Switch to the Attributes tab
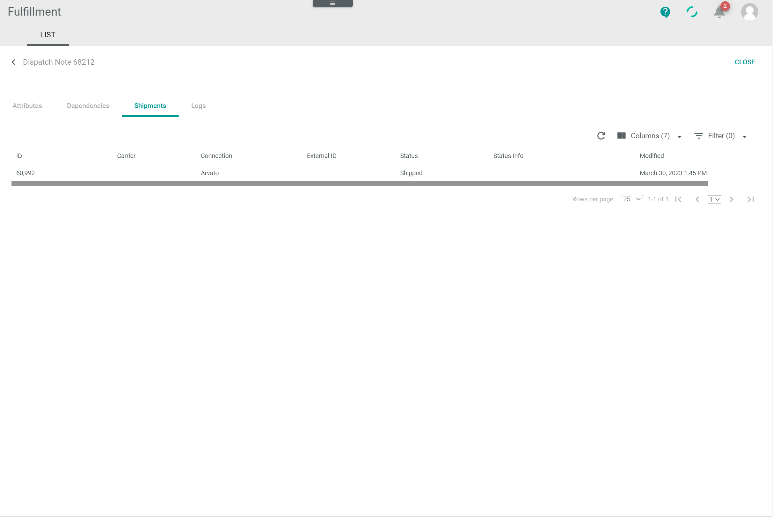This screenshot has height=517, width=773. click(x=27, y=106)
